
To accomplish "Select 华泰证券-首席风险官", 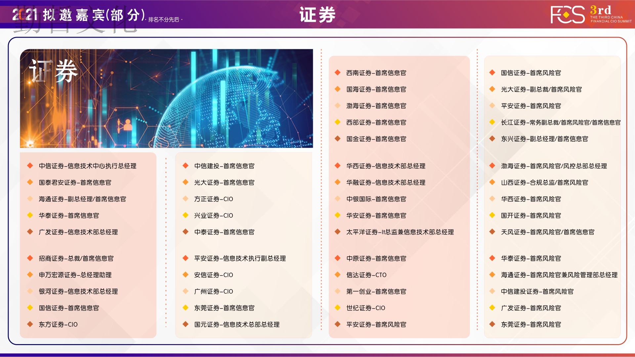I will tap(531, 259).
